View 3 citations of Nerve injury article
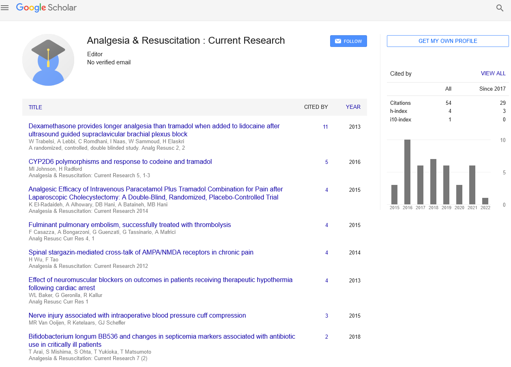This screenshot has height=367, width=511. coord(326,316)
